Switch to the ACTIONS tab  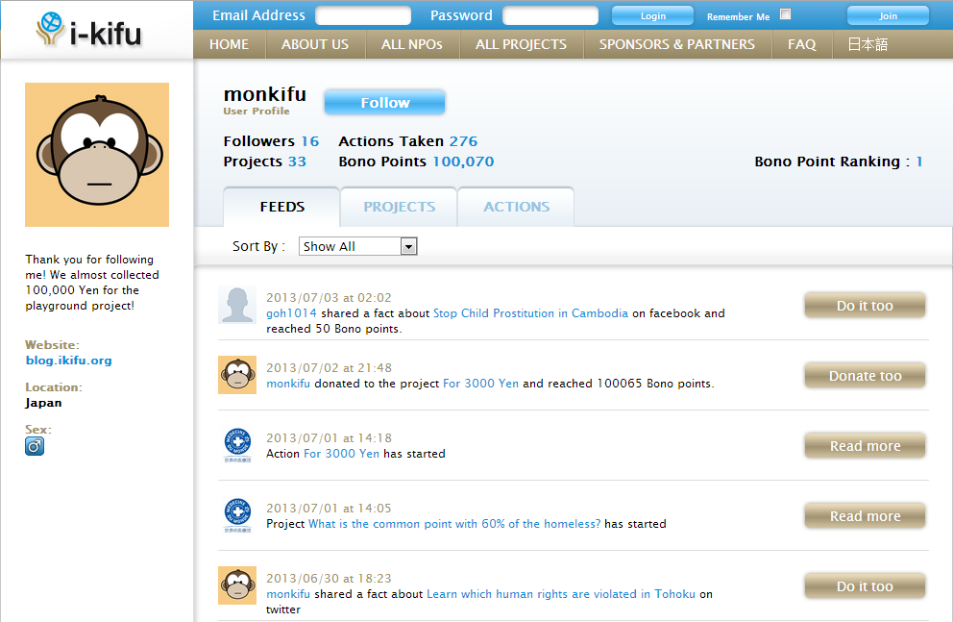516,207
